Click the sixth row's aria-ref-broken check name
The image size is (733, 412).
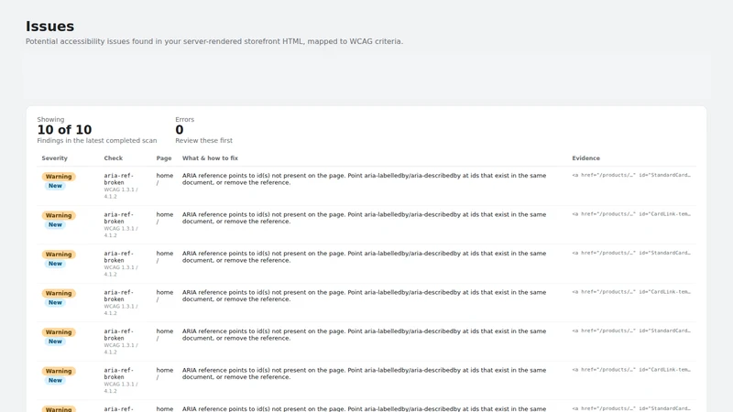[119, 374]
